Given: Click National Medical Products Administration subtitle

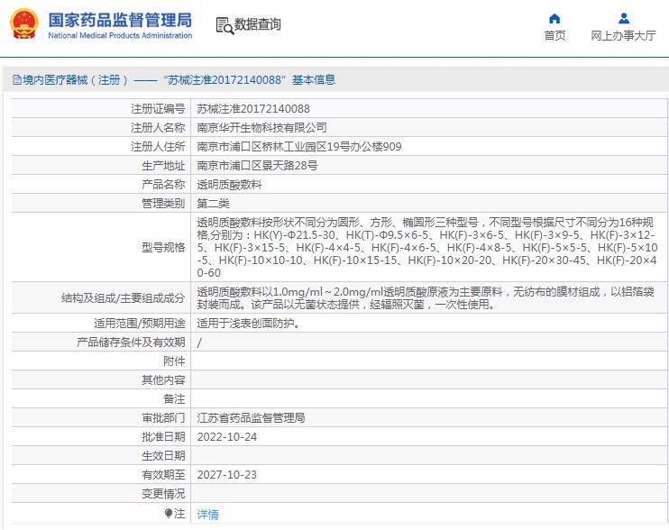Looking at the screenshot, I should coord(120,35).
